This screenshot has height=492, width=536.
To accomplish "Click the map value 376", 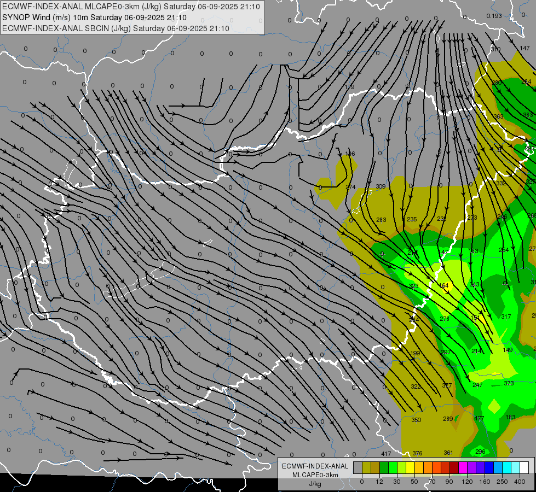I will coord(417,453).
